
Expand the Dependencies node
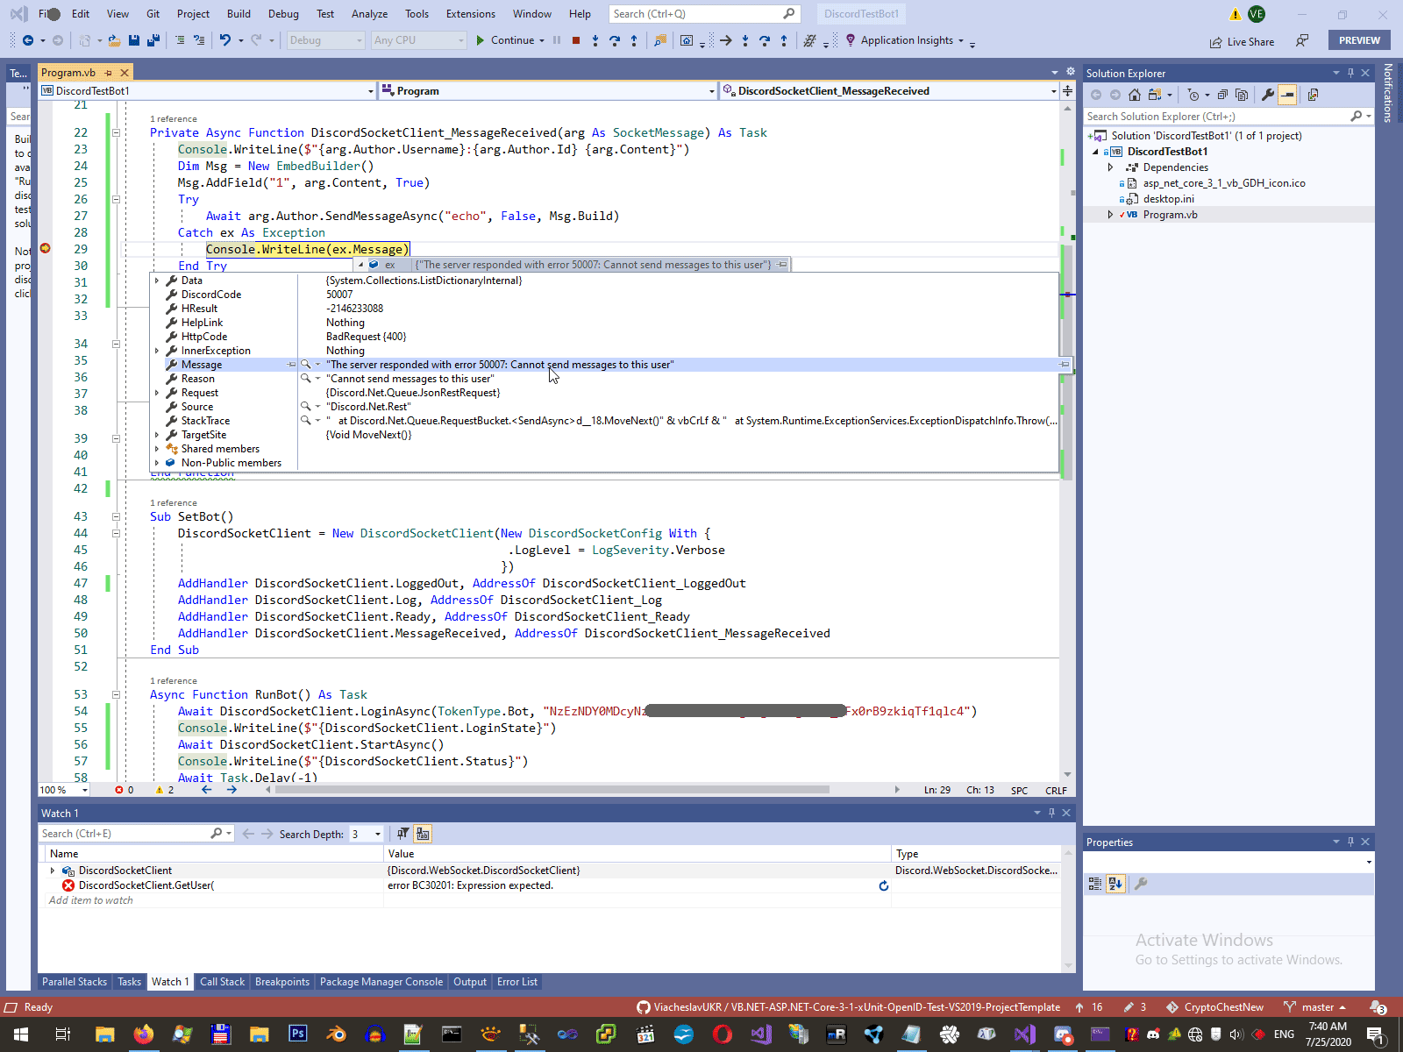coord(1110,167)
